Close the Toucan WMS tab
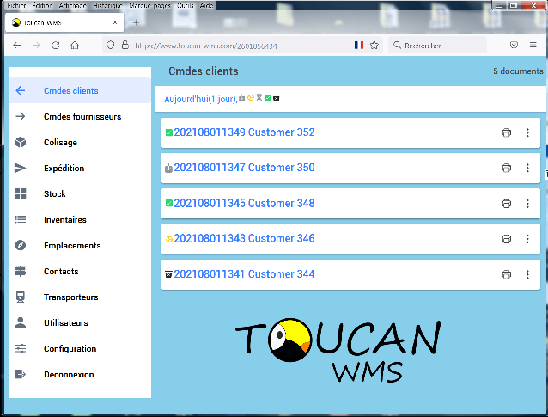This screenshot has height=417, width=548. [x=115, y=22]
